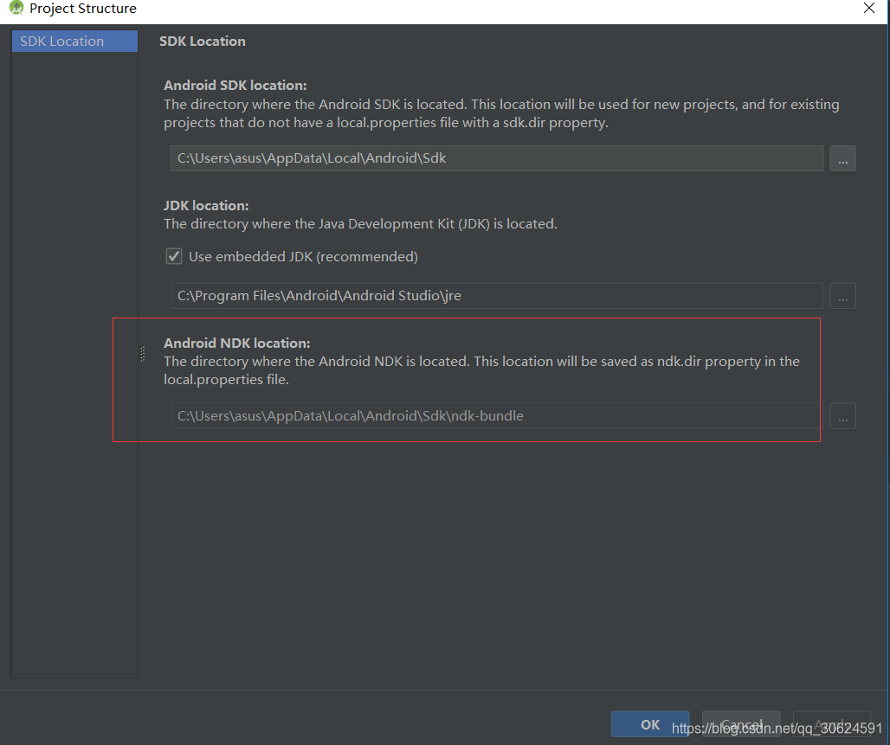Screen dimensions: 890x745
Task: Select SDK Location in the sidebar
Action: pyautogui.click(x=74, y=42)
